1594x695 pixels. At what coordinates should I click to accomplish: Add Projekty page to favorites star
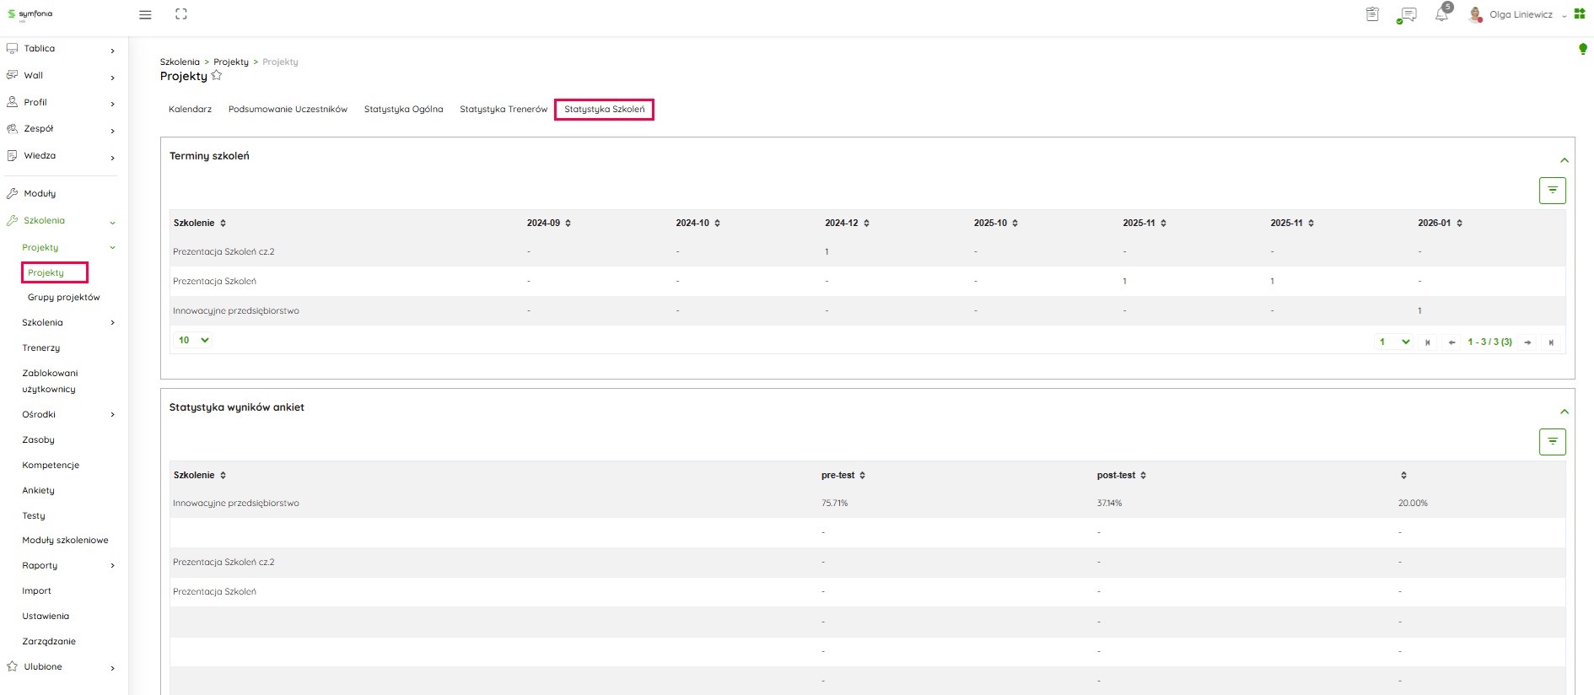[217, 76]
